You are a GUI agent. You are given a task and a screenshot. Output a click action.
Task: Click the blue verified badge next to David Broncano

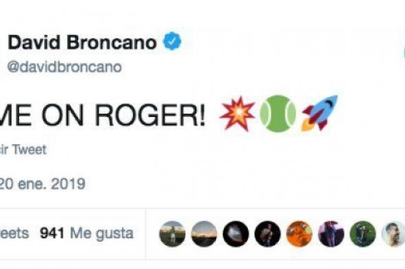pos(172,41)
